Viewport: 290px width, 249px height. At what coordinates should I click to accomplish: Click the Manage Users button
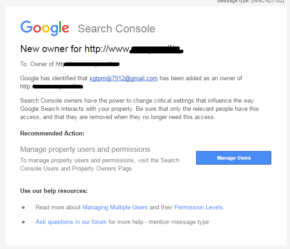[233, 158]
